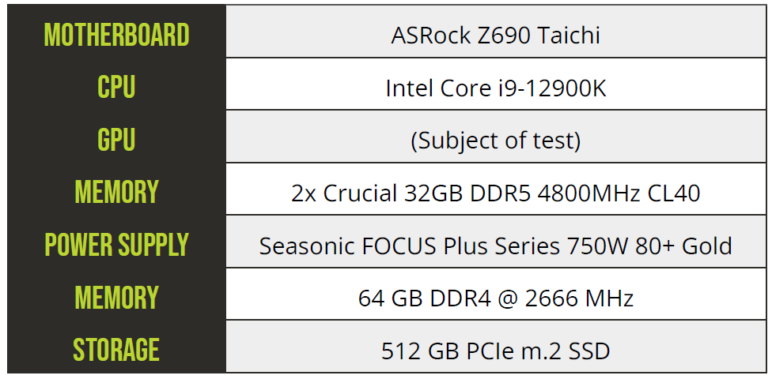
Task: Select the 2x Crucial 32GB DDR5 cell
Action: tap(496, 189)
